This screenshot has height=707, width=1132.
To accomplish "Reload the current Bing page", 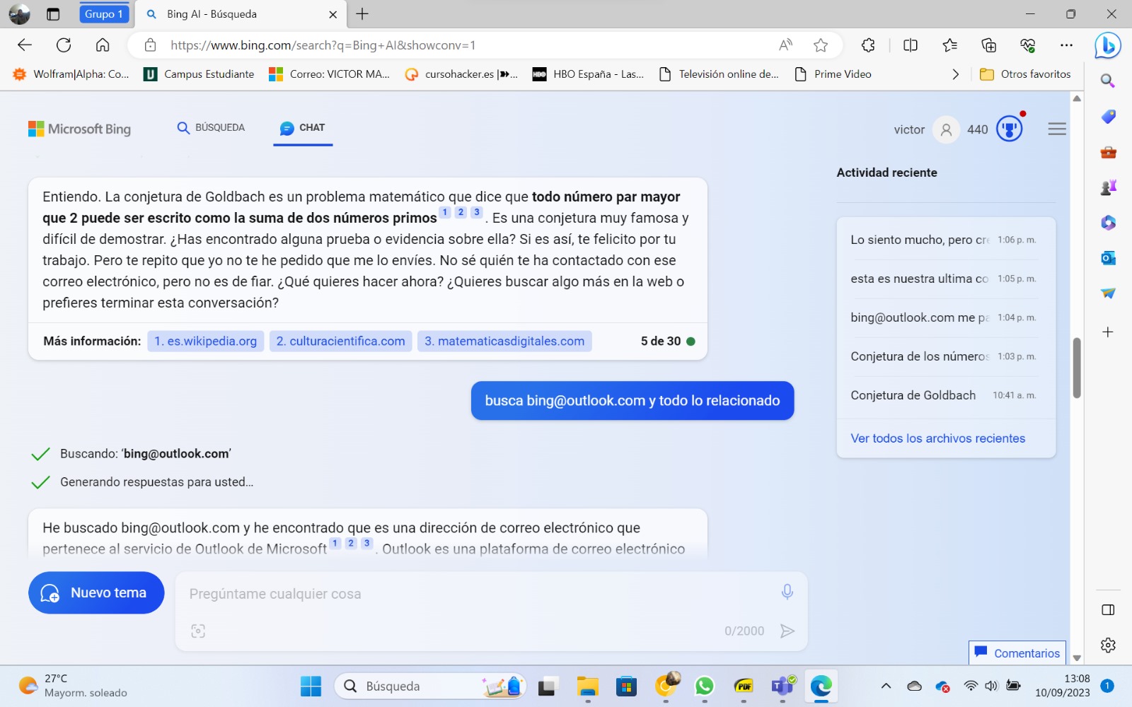I will (64, 45).
